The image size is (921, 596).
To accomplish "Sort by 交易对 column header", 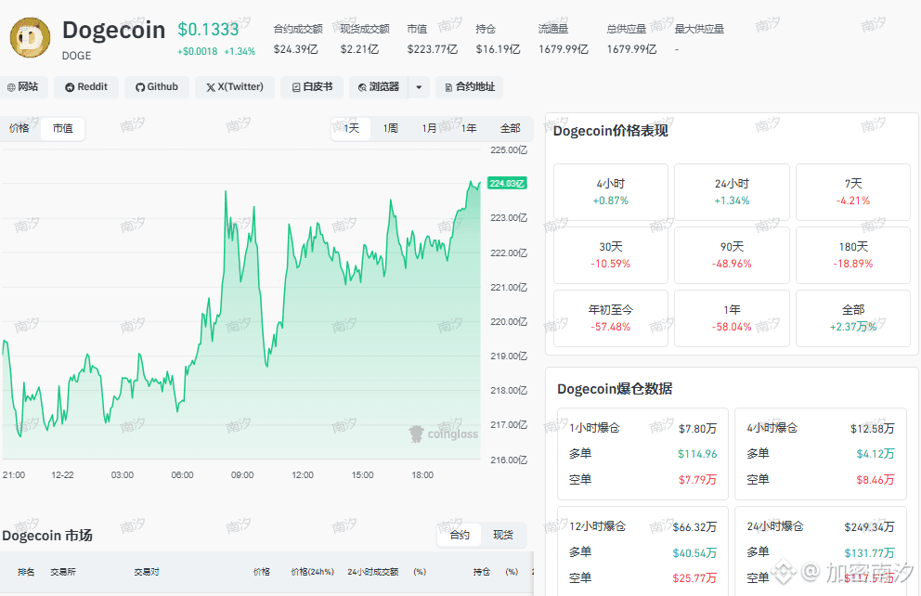I will coord(147,571).
